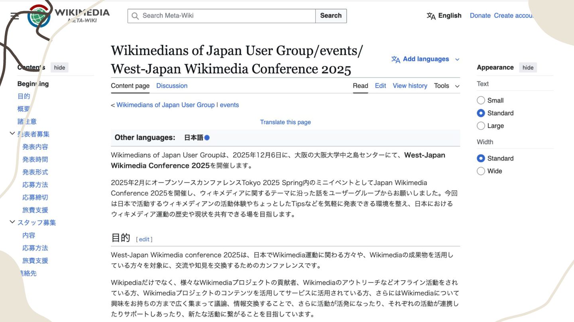Open the View history tab

click(410, 85)
